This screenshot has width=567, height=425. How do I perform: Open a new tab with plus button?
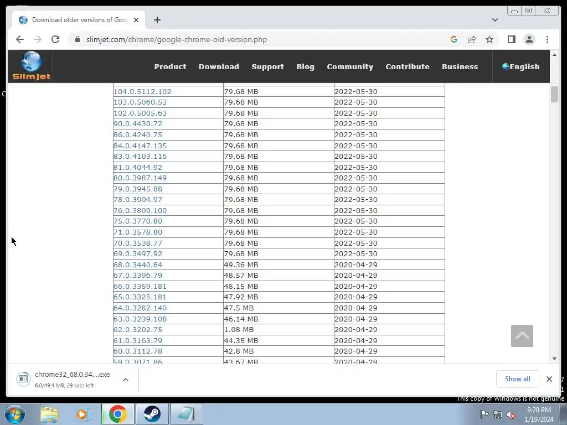pyautogui.click(x=157, y=20)
